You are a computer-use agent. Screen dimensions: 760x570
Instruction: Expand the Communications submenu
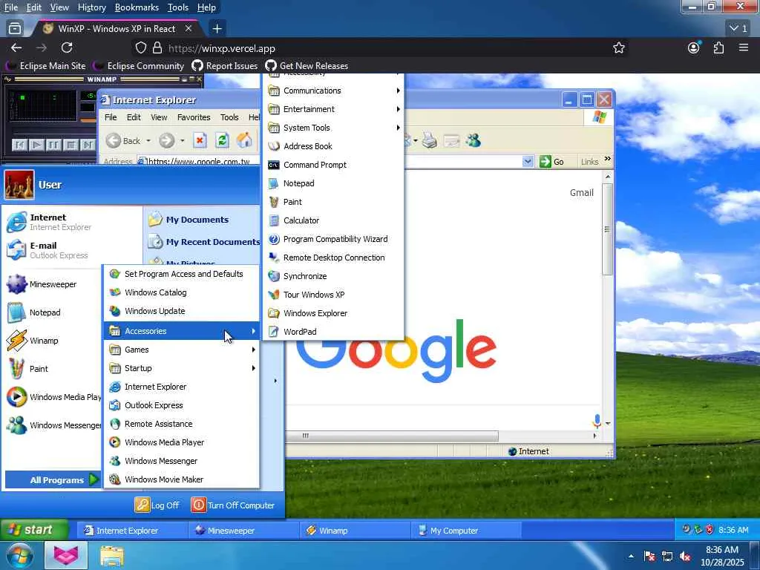coord(333,91)
